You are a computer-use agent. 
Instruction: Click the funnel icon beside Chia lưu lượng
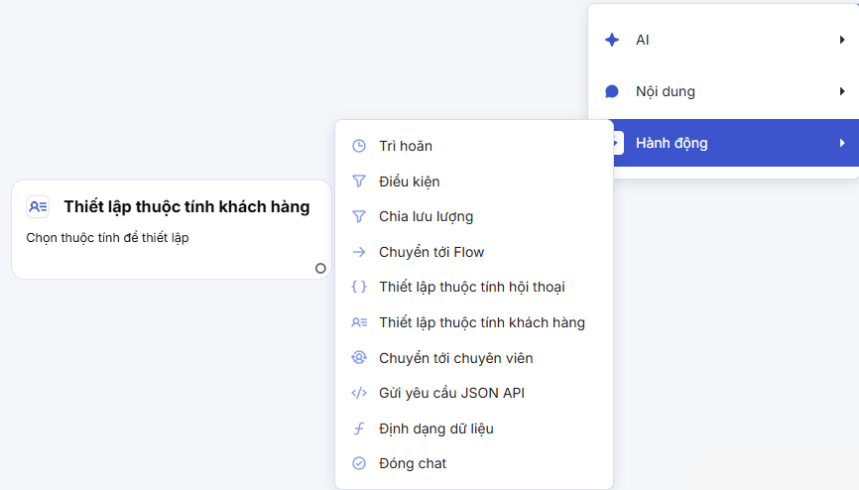pos(359,216)
